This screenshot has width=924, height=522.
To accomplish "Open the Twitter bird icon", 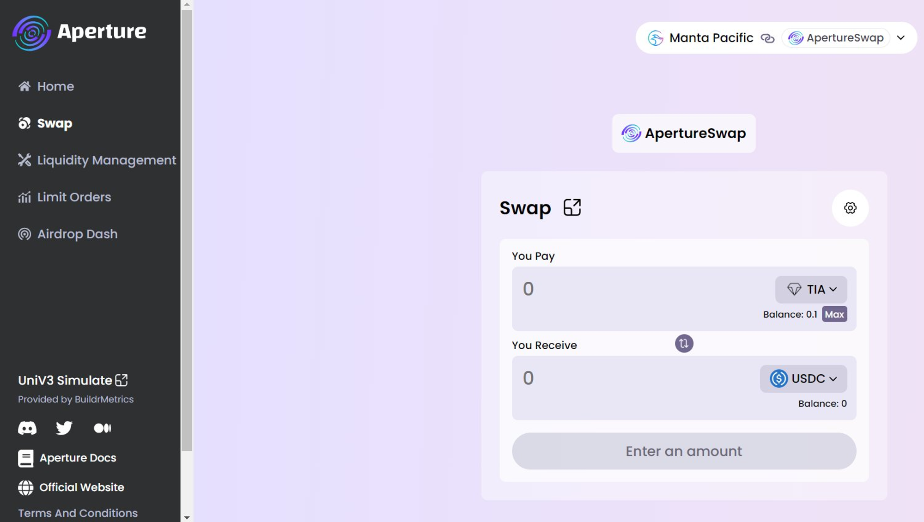I will click(64, 428).
